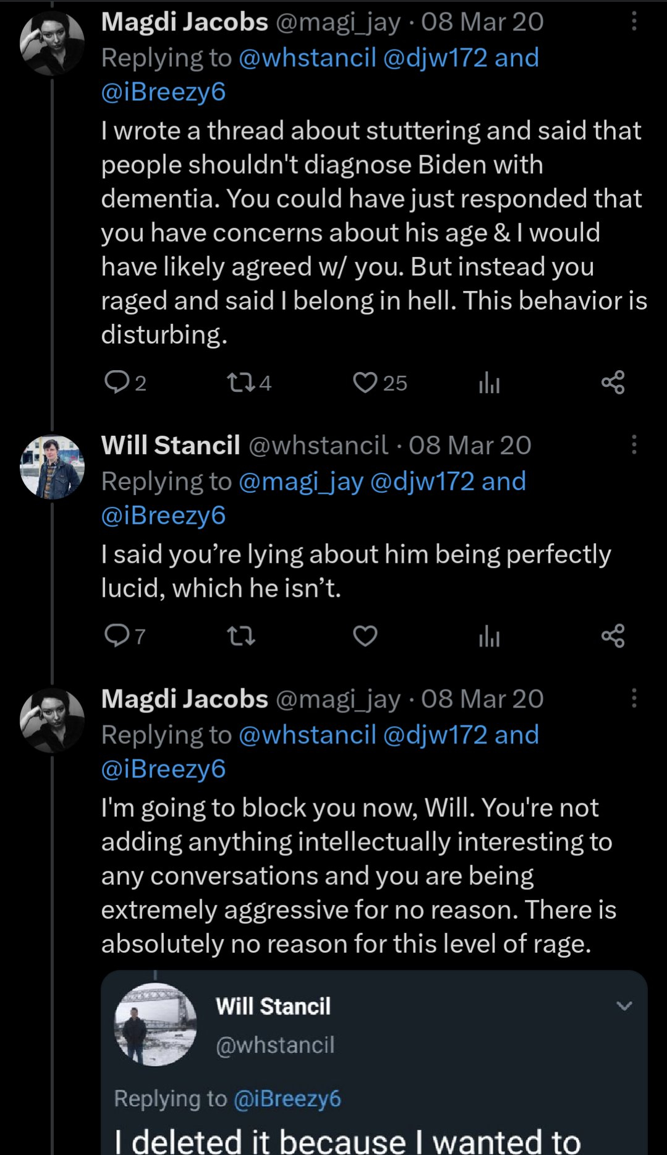Retweet the first Magdi Jacobs tweet
Viewport: 667px width, 1155px height.
pyautogui.click(x=241, y=383)
